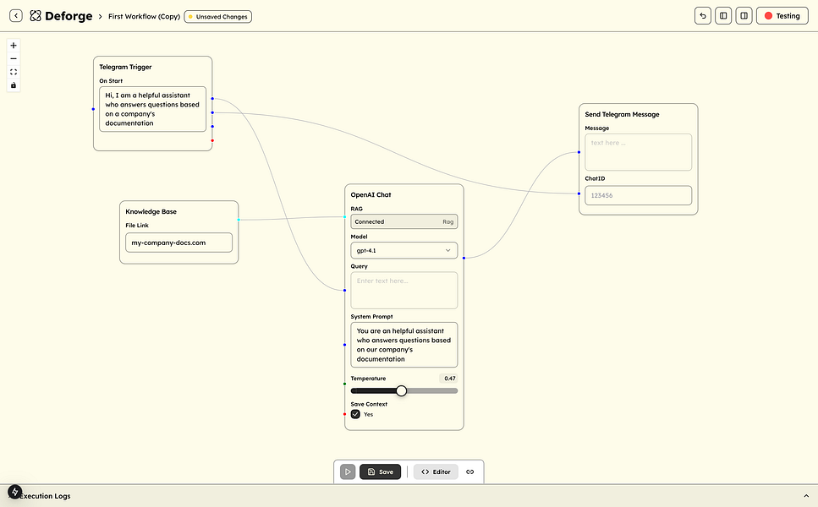Viewport: 818px width, 507px height.
Task: Click the ChatID input field
Action: [x=638, y=195]
